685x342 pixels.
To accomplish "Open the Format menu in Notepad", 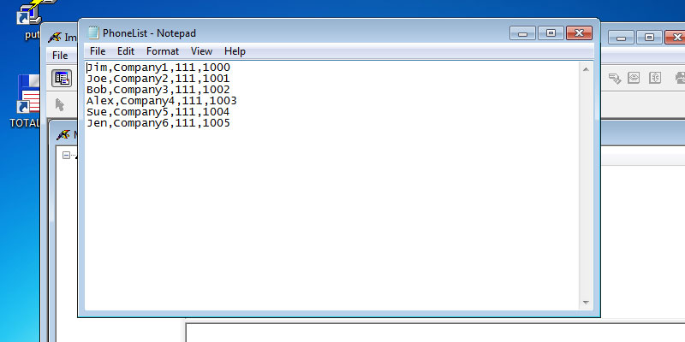I will click(163, 51).
